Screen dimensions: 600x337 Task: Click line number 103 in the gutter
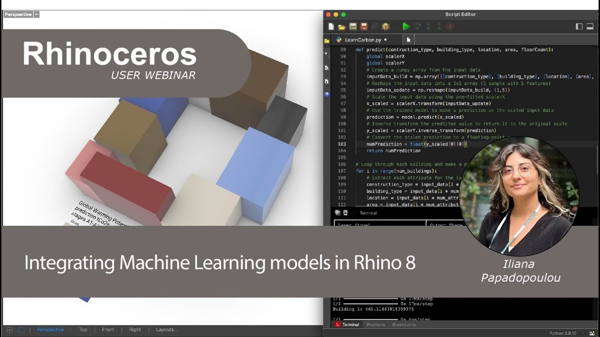coord(342,144)
